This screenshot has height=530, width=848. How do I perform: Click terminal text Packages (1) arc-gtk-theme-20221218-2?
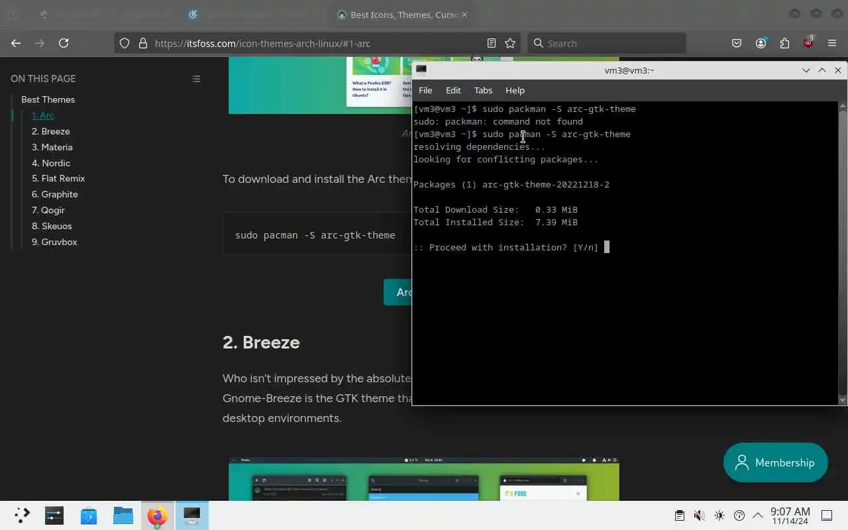pos(511,184)
